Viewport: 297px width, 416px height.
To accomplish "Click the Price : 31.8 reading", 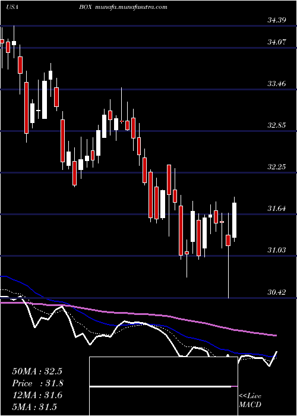I will pos(37,383).
